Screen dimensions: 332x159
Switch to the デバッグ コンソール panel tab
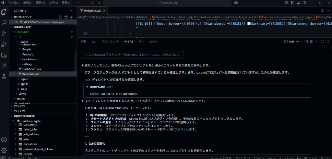pyautogui.click(x=110, y=42)
